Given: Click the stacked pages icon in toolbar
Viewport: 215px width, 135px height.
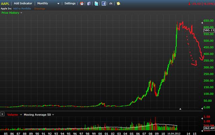Looking at the screenshot, I should tap(89, 4).
